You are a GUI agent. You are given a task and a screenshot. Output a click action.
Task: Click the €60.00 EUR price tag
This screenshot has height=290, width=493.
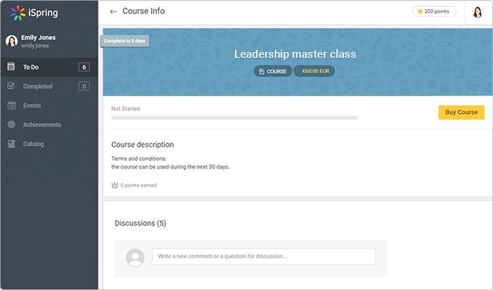pyautogui.click(x=314, y=71)
